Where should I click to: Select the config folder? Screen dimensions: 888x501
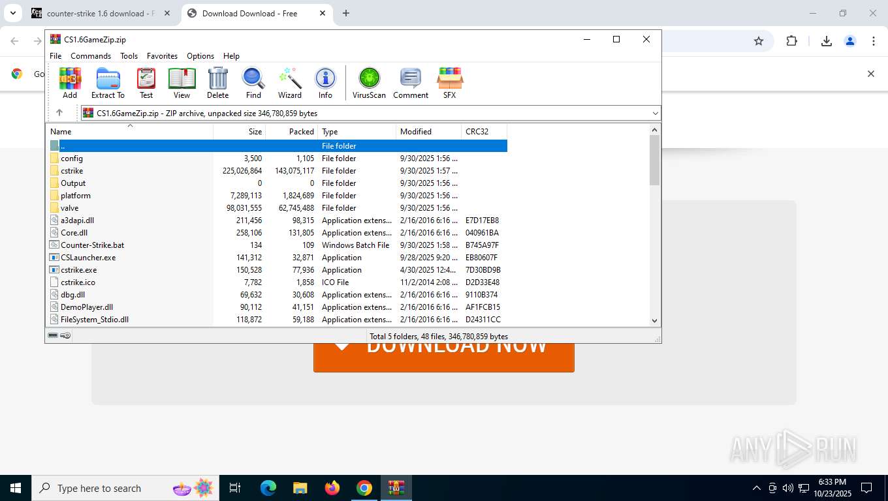277,159
